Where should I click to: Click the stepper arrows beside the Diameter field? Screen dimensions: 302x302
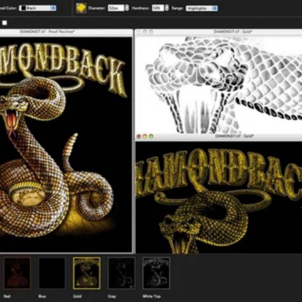pos(127,8)
